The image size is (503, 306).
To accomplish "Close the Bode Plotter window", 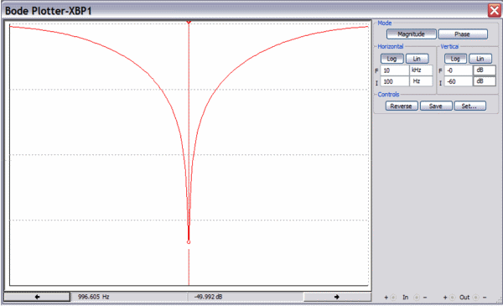I will pos(495,11).
